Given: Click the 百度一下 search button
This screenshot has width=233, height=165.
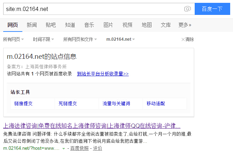Looking at the screenshot, I should click(212, 9).
